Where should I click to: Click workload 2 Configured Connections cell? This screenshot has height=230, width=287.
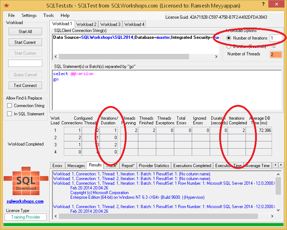tap(73, 138)
